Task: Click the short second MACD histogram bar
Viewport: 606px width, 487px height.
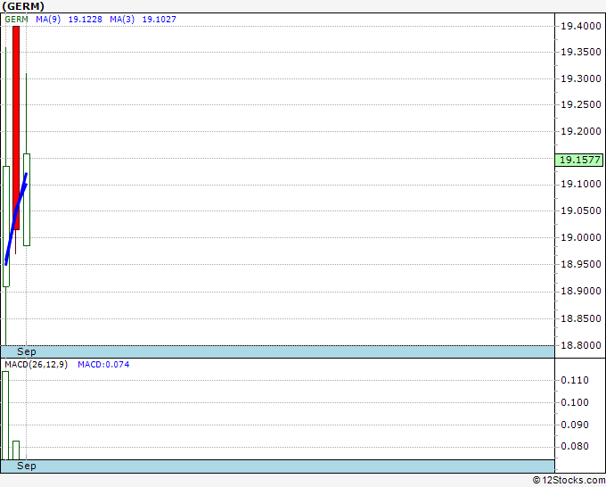Action: pos(16,450)
